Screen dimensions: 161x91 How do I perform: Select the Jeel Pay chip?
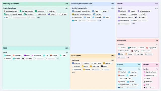point(122,48)
